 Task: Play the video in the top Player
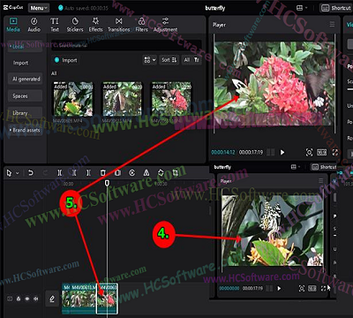pyautogui.click(x=282, y=152)
